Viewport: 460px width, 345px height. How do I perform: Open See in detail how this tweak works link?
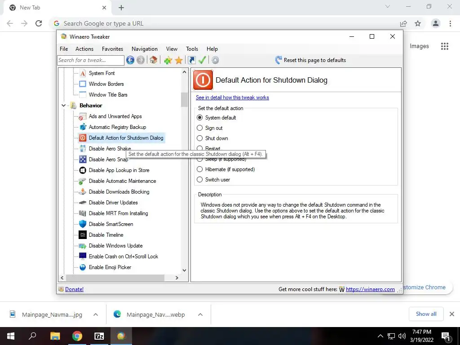(x=232, y=97)
